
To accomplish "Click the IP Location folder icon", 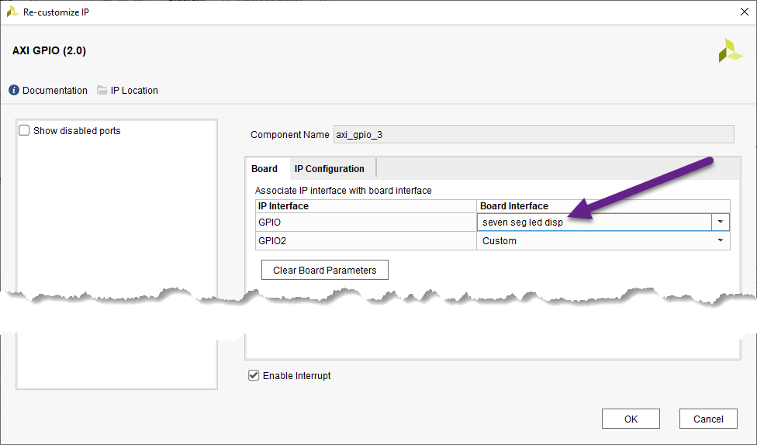I will tap(102, 91).
